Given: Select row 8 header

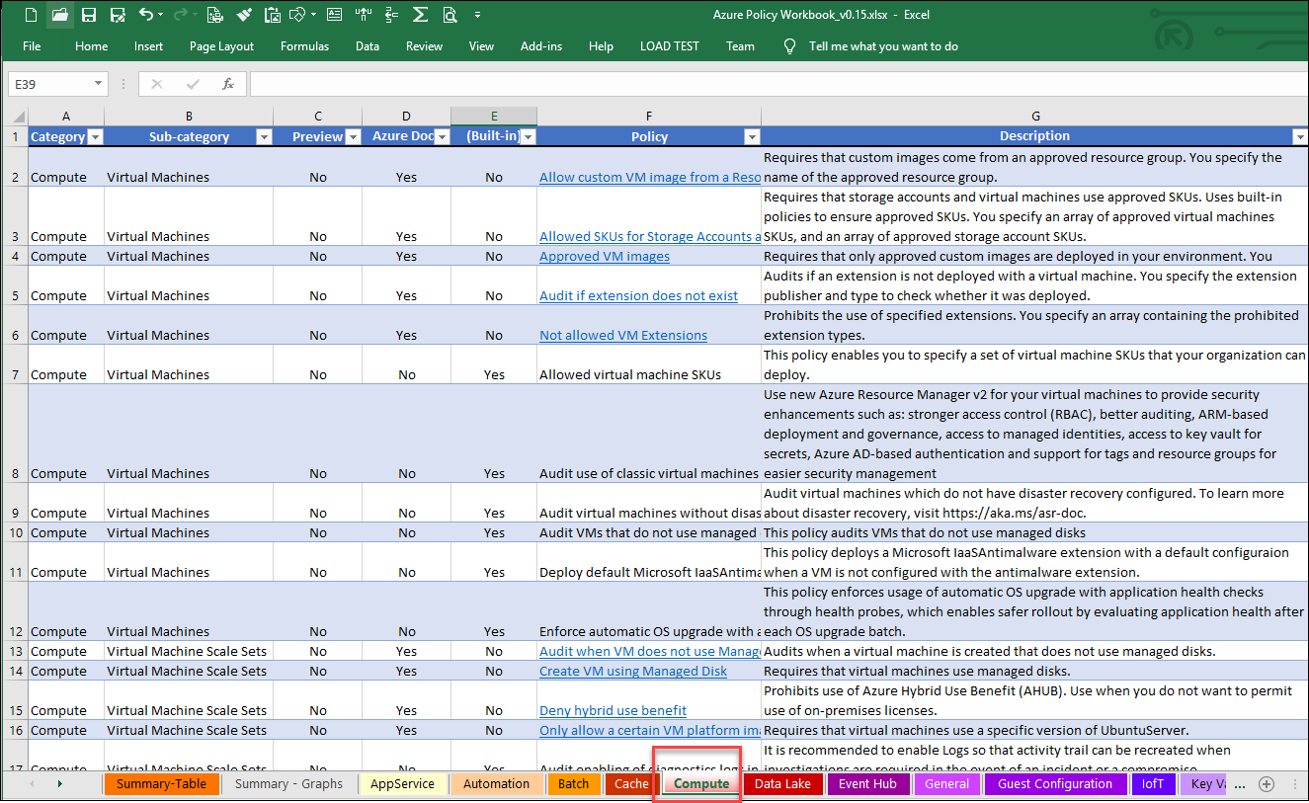Looking at the screenshot, I should tap(14, 434).
